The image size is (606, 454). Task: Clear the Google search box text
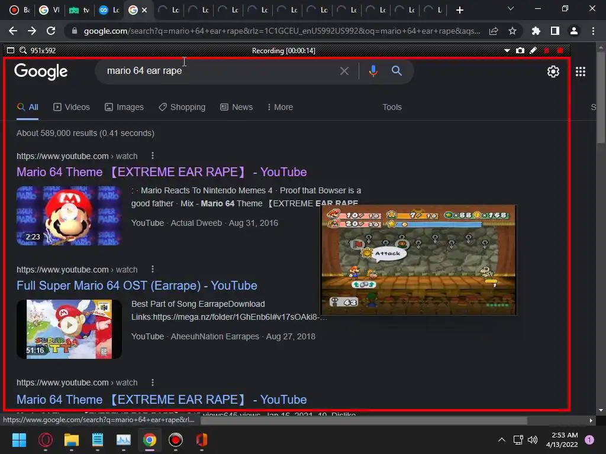[x=344, y=71]
